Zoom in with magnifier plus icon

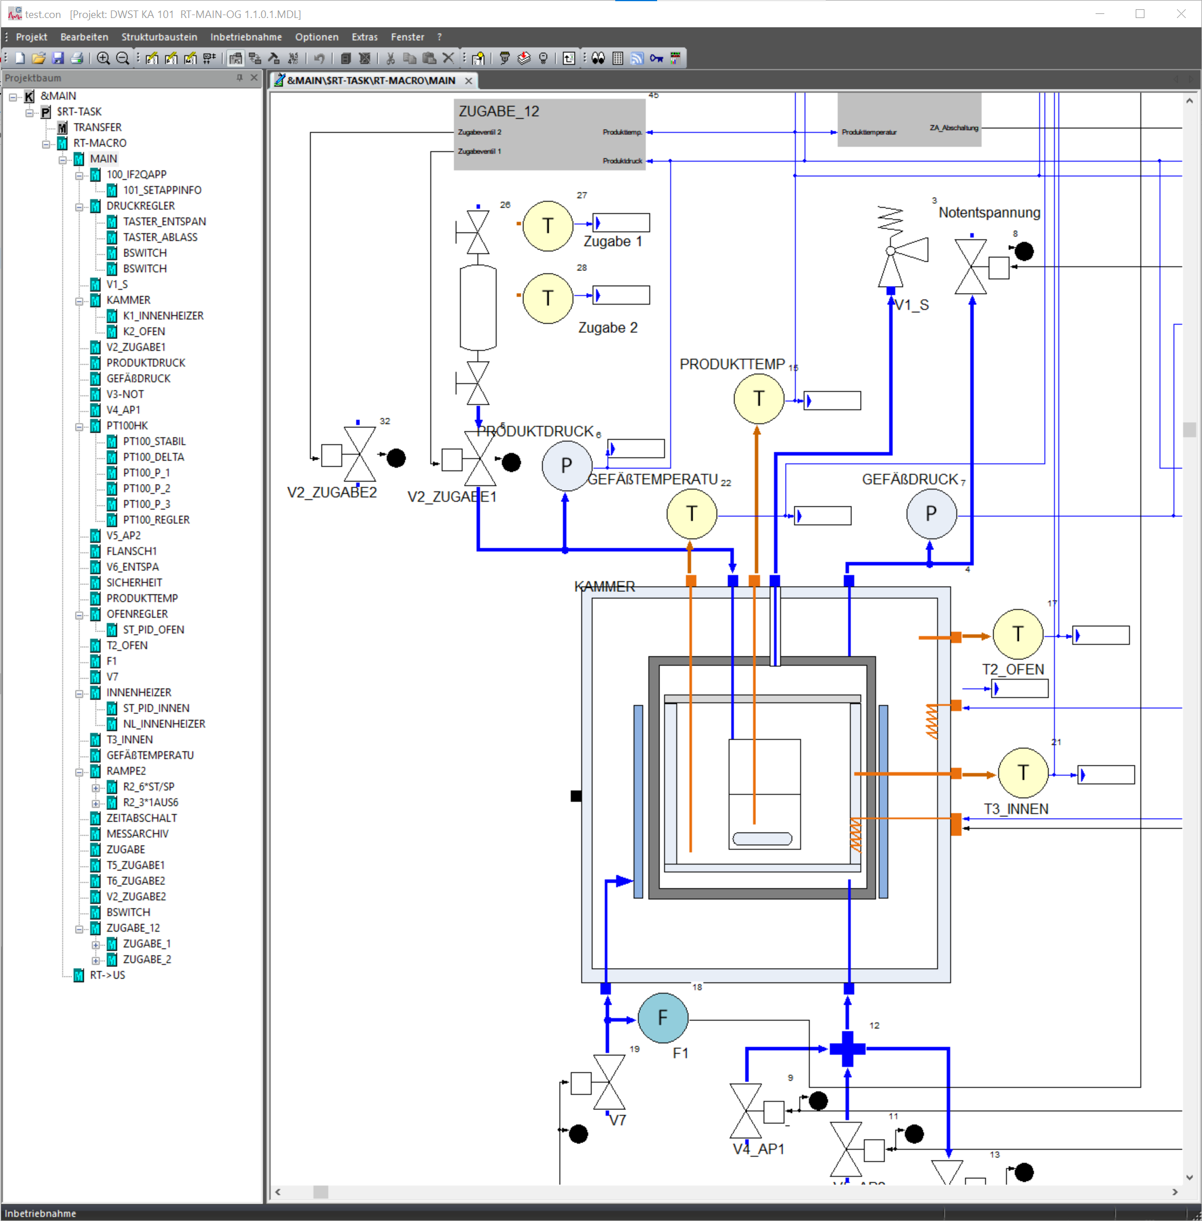pos(104,59)
